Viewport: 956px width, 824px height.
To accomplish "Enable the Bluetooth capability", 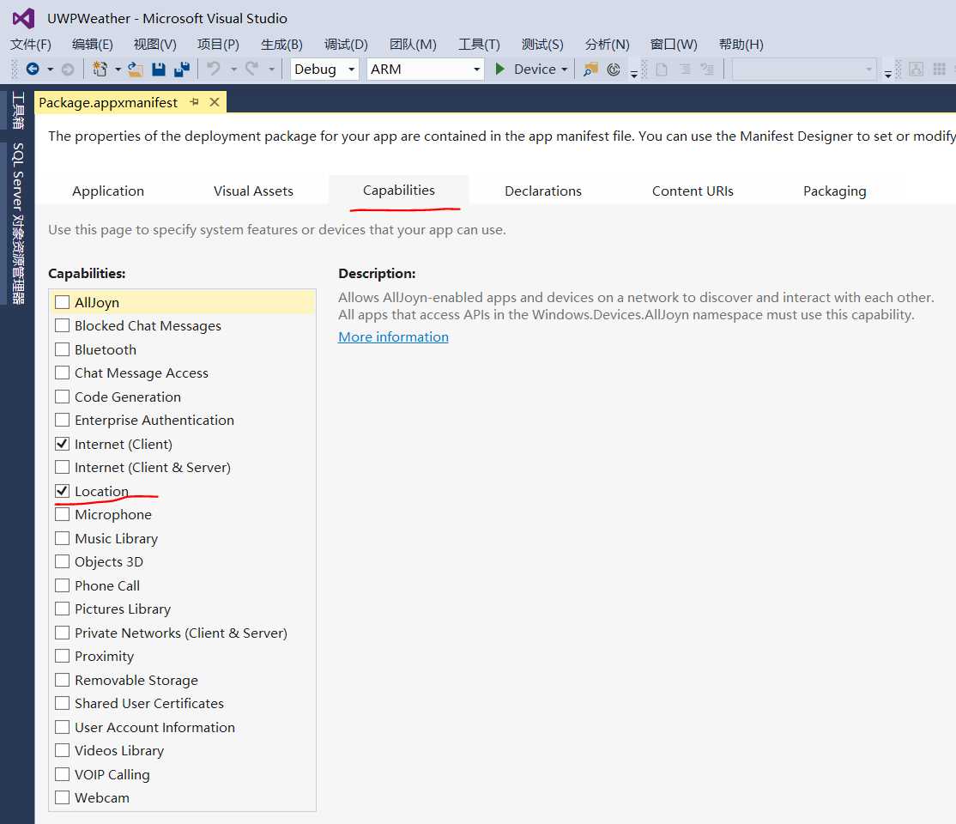I will pos(62,349).
